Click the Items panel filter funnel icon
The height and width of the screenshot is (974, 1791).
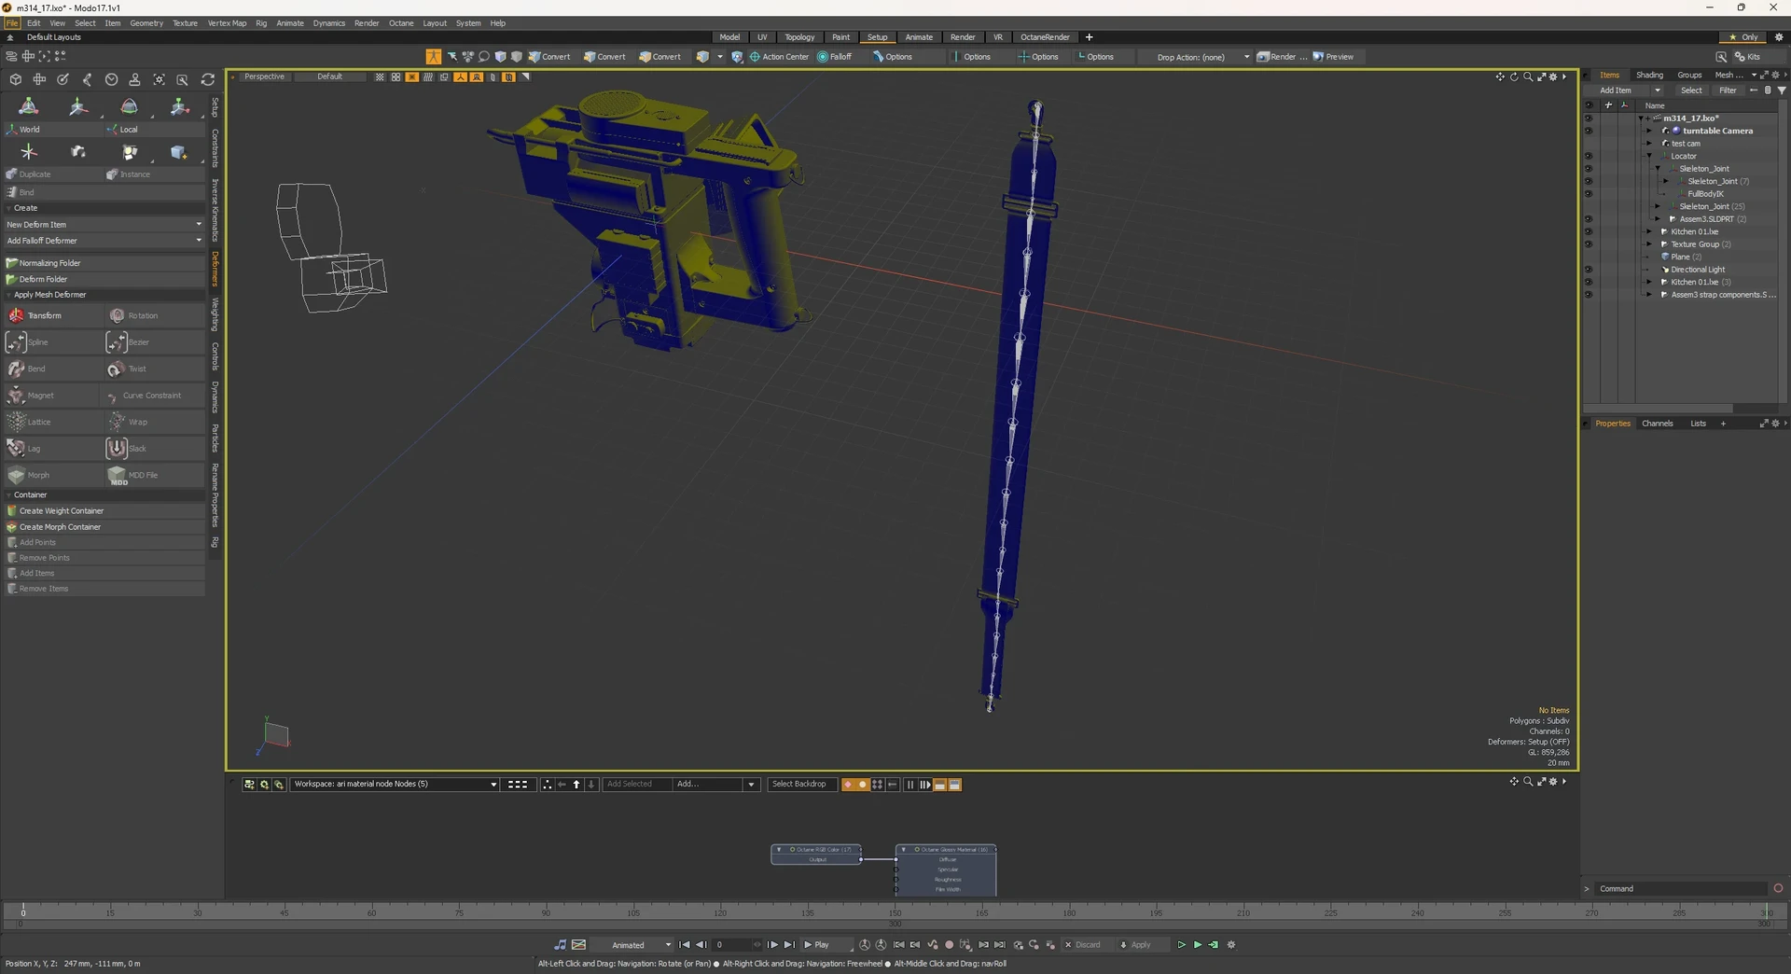tap(1782, 90)
